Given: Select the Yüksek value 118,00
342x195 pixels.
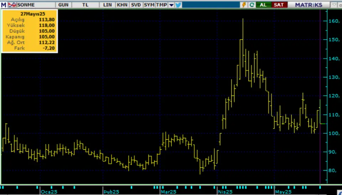Looking at the screenshot, I should pyautogui.click(x=47, y=25).
